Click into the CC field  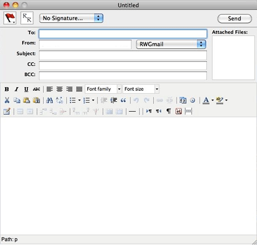[123, 65]
